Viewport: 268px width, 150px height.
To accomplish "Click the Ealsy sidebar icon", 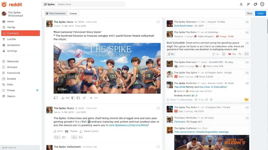I will click(x=4, y=84).
